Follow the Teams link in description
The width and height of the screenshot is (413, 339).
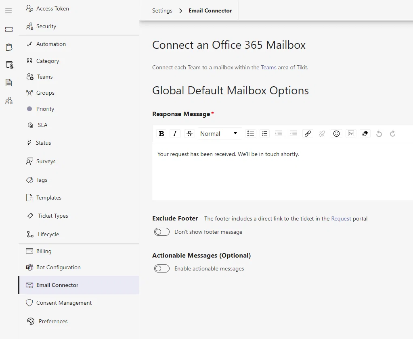268,67
